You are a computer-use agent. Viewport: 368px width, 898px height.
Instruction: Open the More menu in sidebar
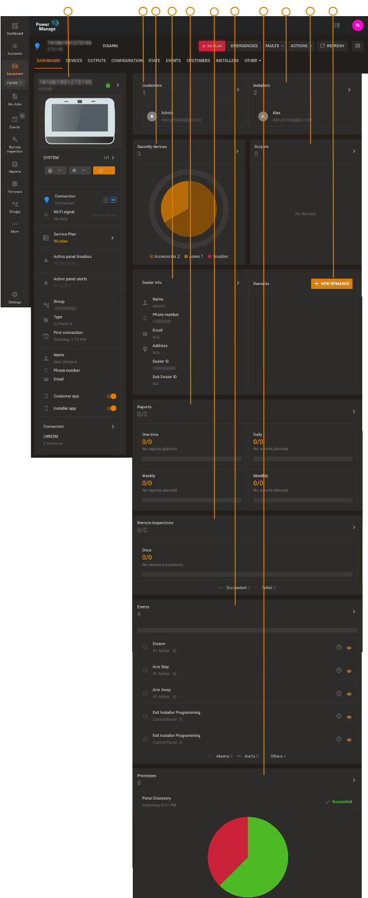15,227
